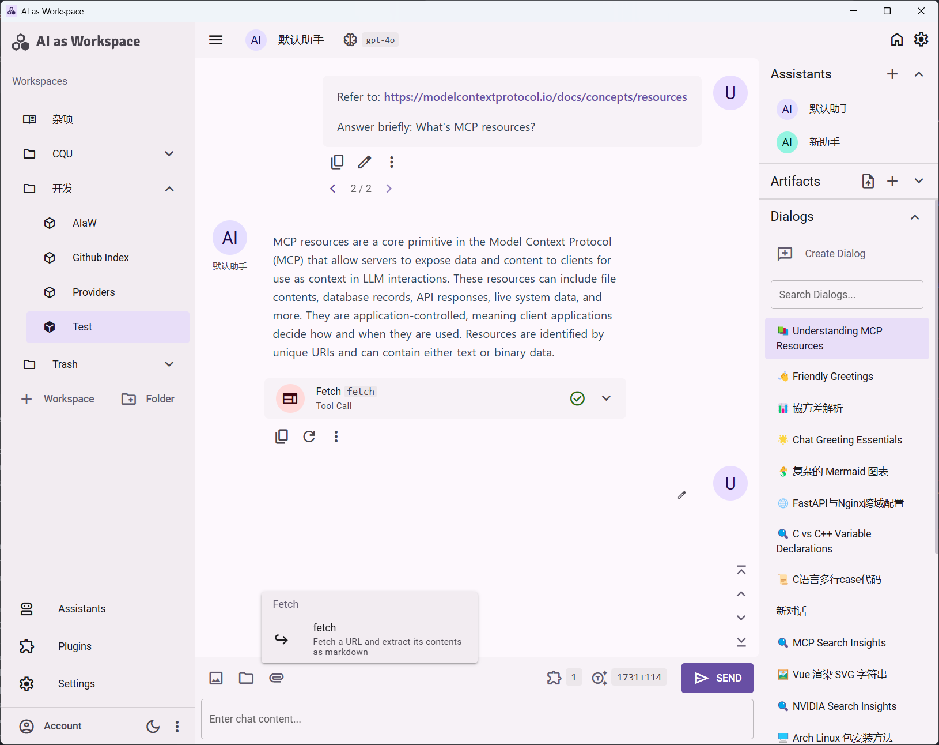Expand the Fetch tool call details
Screen dimensions: 939x745
[x=606, y=398]
